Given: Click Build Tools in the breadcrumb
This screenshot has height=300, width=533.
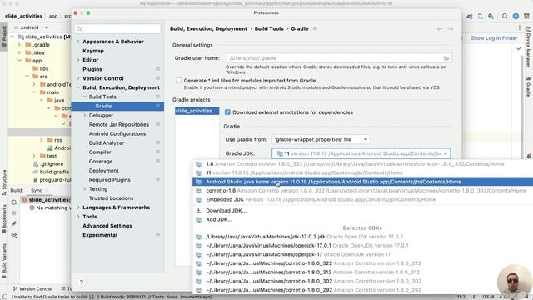Looking at the screenshot, I should 269,28.
